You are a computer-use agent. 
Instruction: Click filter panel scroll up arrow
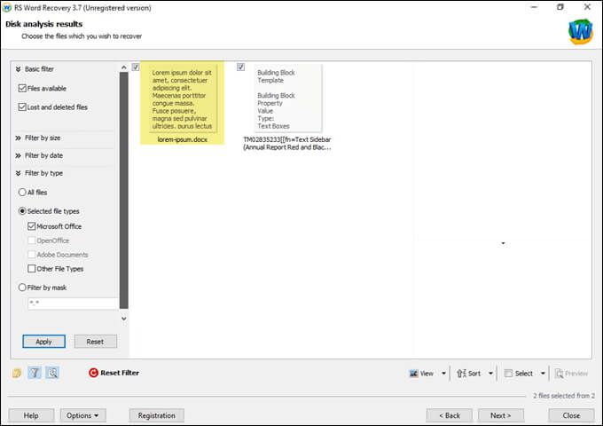(124, 67)
